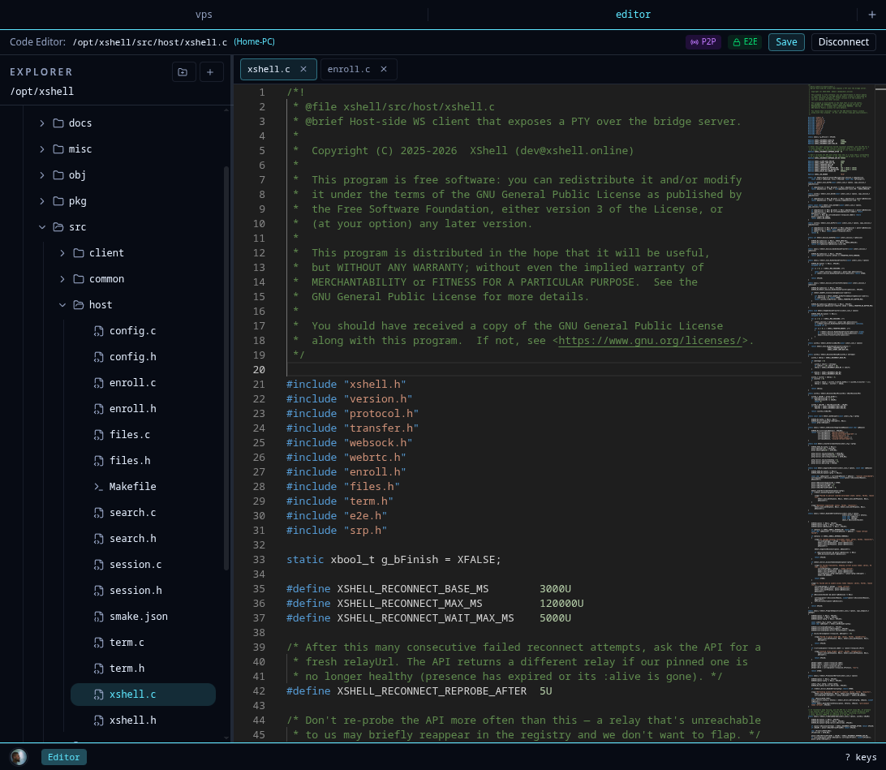Click the file path /opt/xshell/src/host/xshell.c
Image resolution: width=886 pixels, height=770 pixels.
tap(150, 42)
